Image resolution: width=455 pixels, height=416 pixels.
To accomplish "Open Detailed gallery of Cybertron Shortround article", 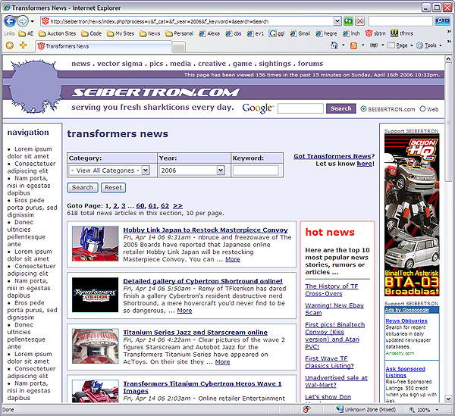I will coord(202,281).
